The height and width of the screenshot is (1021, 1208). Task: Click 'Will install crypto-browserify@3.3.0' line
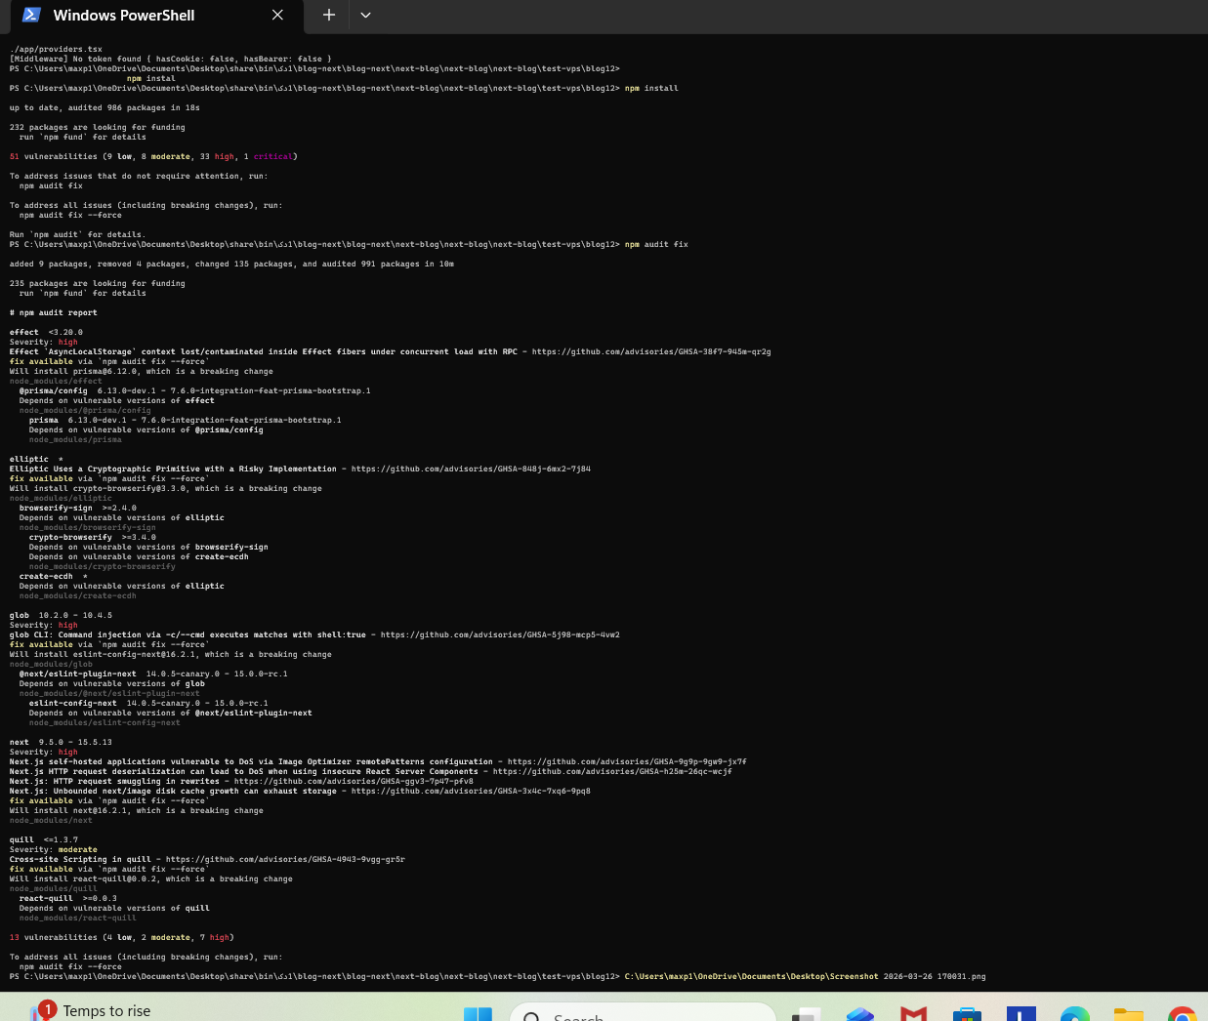point(165,488)
